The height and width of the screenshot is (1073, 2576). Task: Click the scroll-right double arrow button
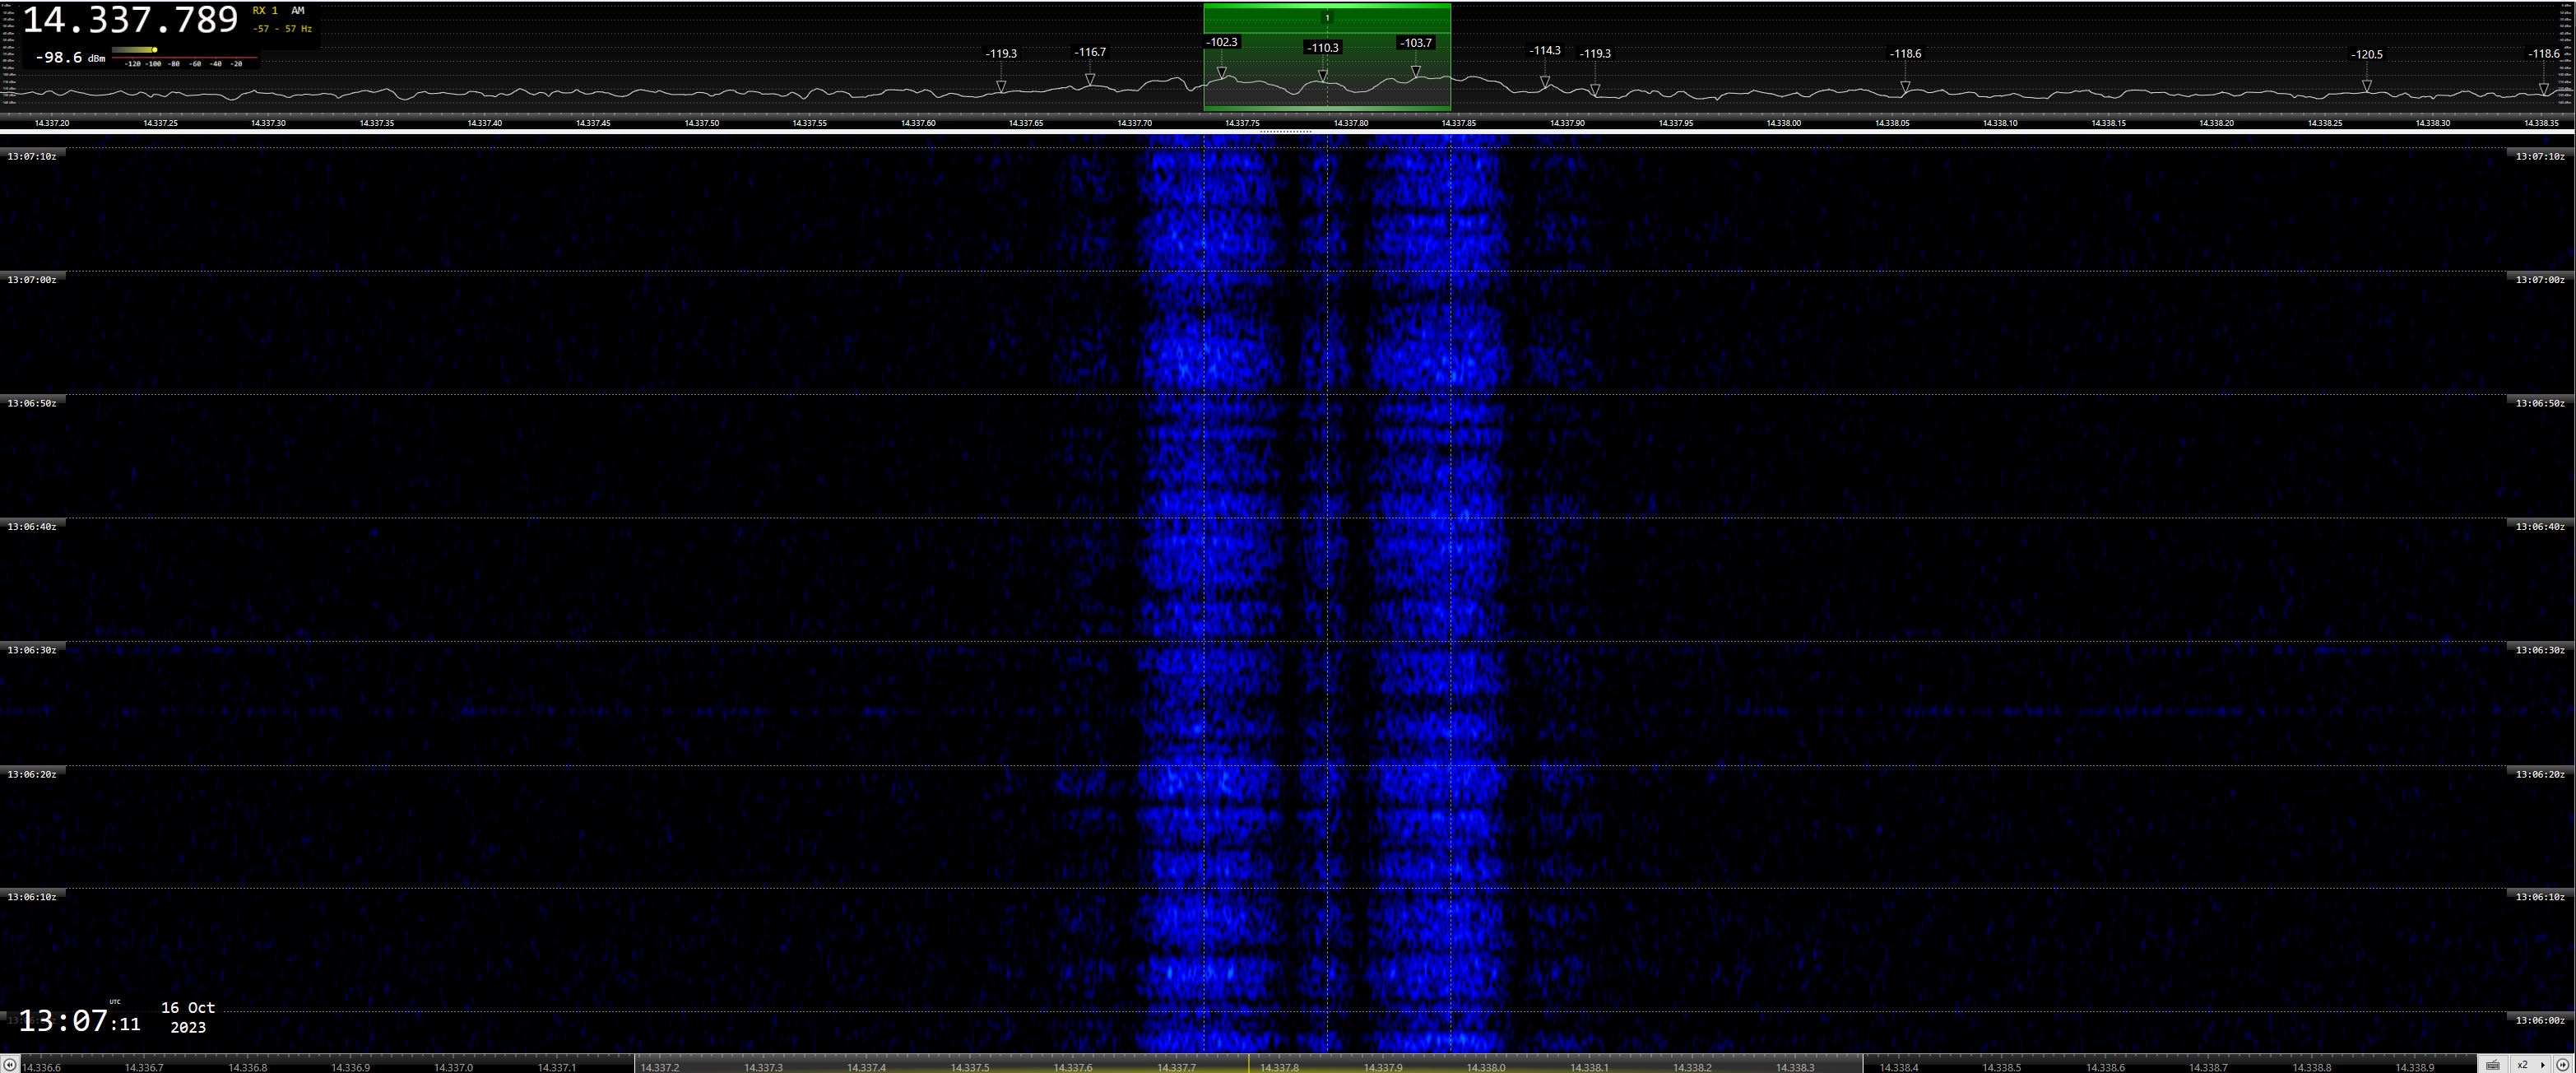(x=2563, y=1065)
